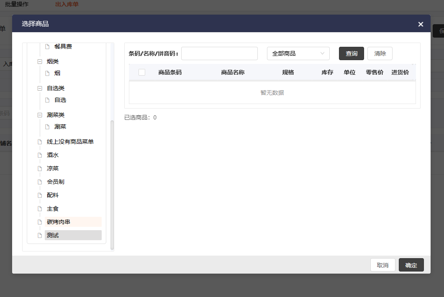This screenshot has height=297, width=444.
Task: Click the file icon next to 线上没有商品菜单
Action: [40, 142]
